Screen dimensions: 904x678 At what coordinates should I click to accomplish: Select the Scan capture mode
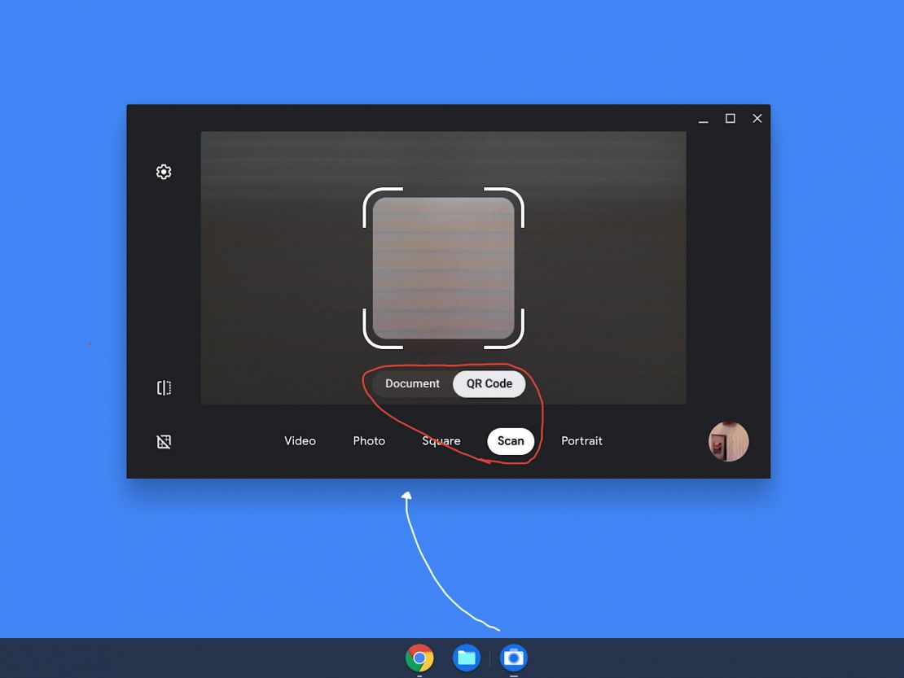[510, 440]
